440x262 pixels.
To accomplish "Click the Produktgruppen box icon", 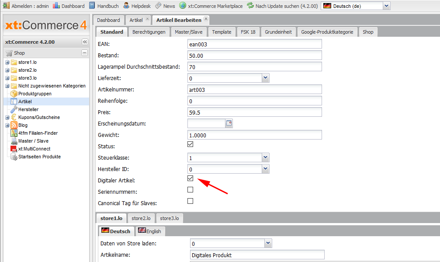I will 14,94.
